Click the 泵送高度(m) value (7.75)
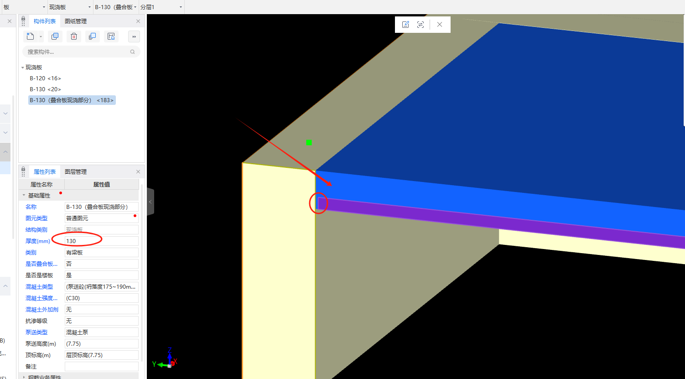The image size is (685, 379). click(x=102, y=344)
